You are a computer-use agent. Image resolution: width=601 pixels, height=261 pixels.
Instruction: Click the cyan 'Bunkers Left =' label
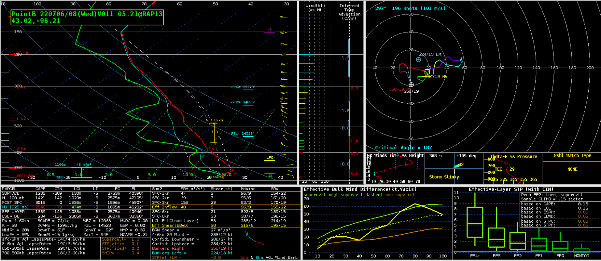click(x=169, y=253)
